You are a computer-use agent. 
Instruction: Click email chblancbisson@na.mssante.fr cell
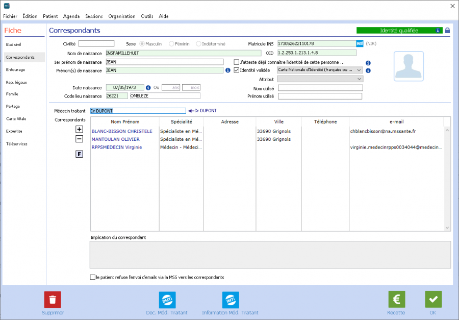coord(383,131)
